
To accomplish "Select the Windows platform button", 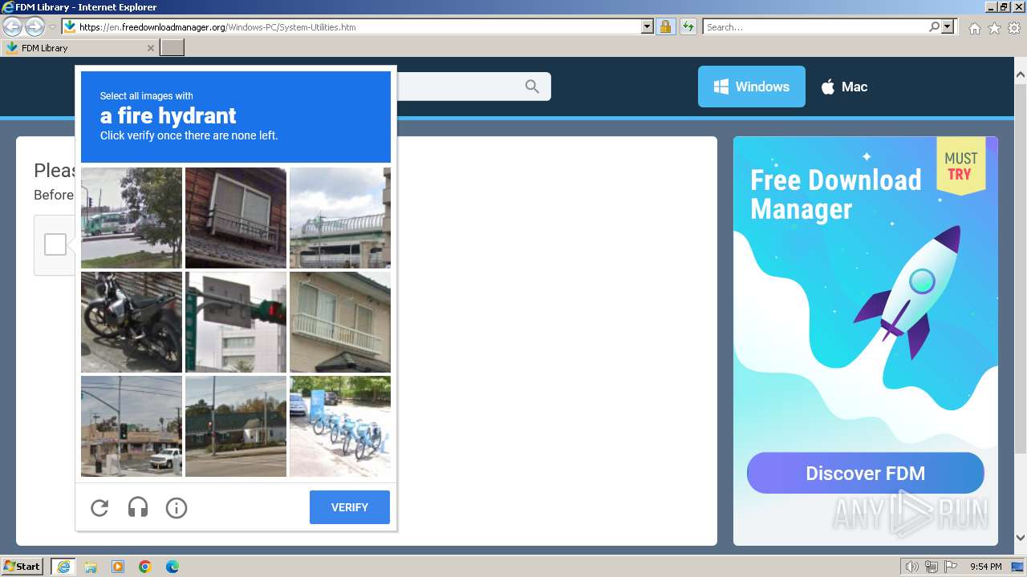I will [752, 87].
